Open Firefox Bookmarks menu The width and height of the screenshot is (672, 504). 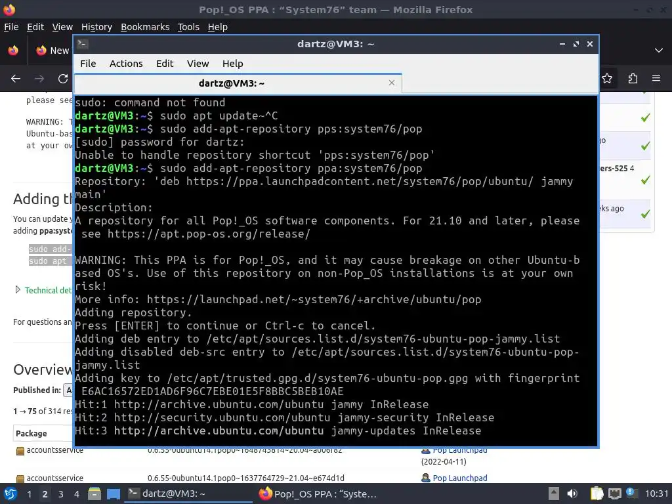tap(145, 27)
